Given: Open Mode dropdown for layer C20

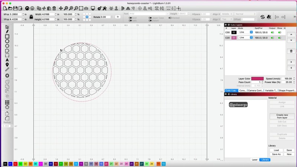Looking at the screenshot, I should pos(246,38).
